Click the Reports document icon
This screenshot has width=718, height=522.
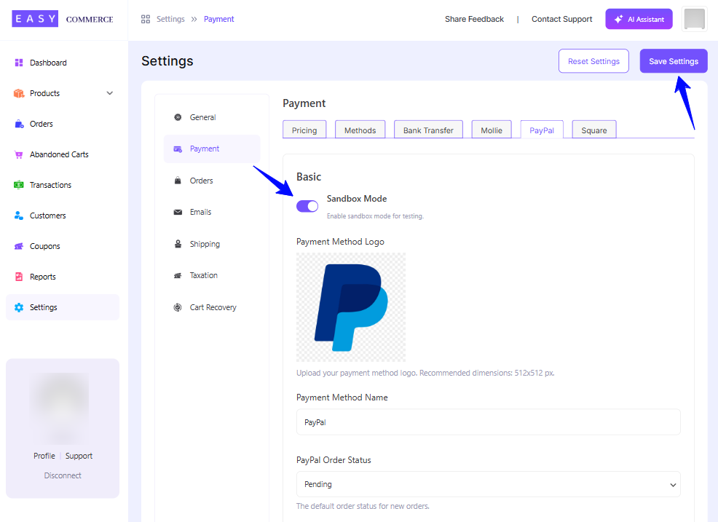pos(19,277)
